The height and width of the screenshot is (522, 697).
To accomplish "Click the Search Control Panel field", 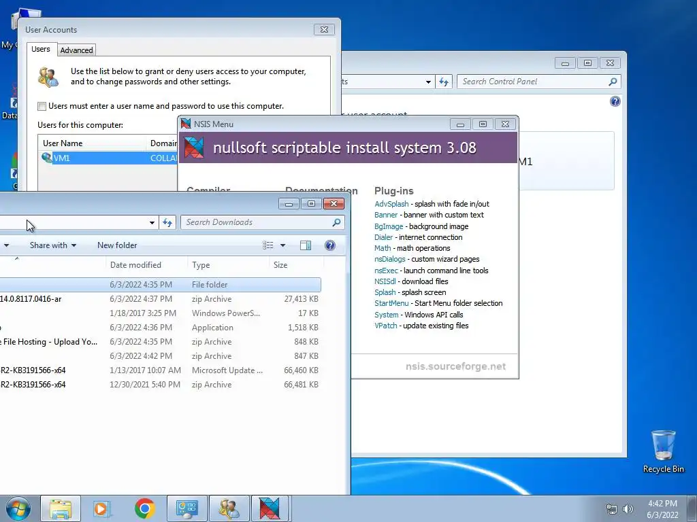I will click(x=533, y=82).
